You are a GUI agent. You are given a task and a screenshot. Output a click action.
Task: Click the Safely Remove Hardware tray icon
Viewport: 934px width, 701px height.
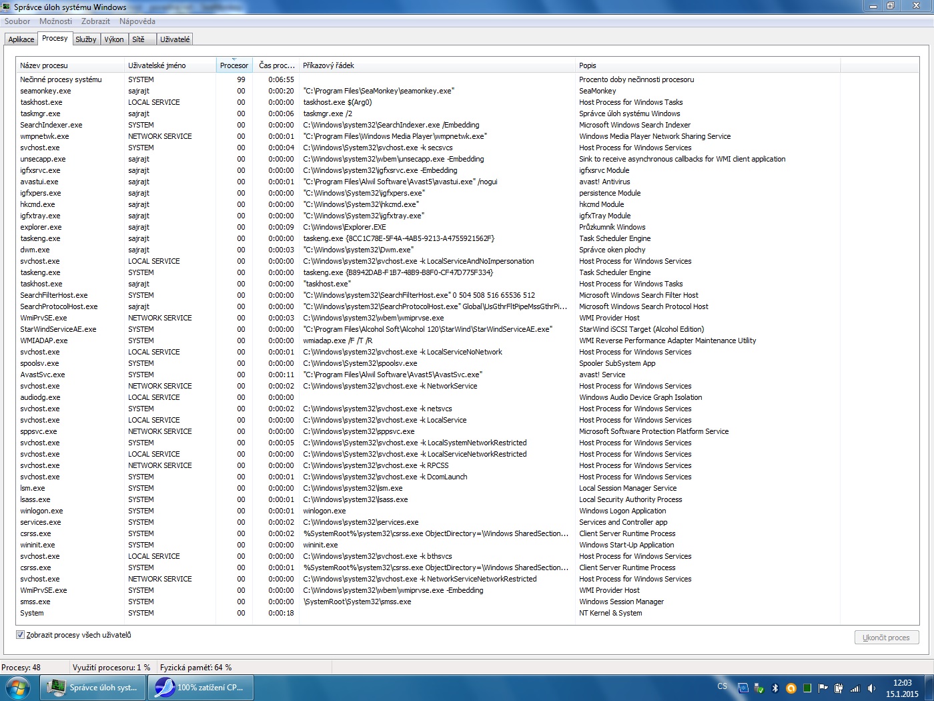tap(759, 688)
